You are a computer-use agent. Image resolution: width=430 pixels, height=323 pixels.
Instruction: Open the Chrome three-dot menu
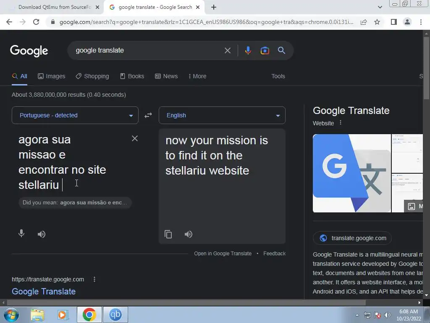[421, 22]
